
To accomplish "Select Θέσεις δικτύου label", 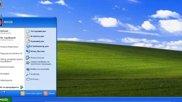I will coord(38,51).
